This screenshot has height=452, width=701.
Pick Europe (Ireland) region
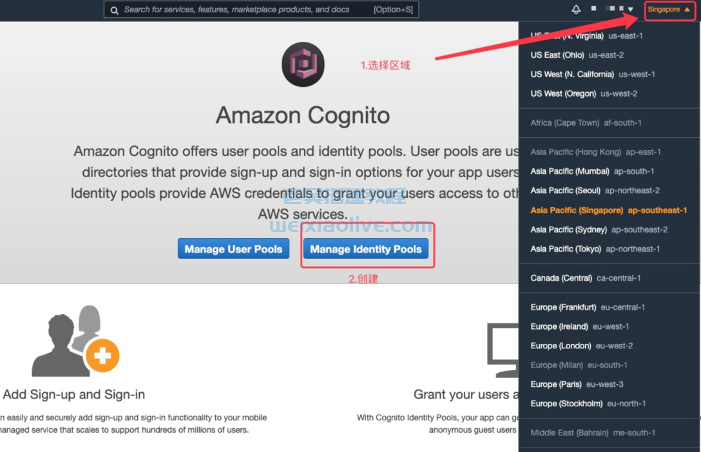pos(579,326)
